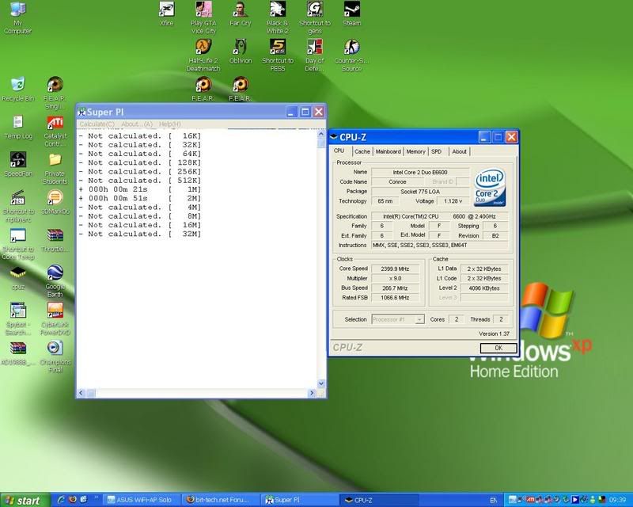Click the processor name Intel Core 2 Duo E6600

click(x=420, y=172)
